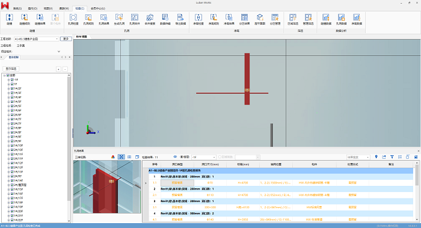
Task: Toggle the 全部 root checkbox in tree
Action: coord(8,75)
